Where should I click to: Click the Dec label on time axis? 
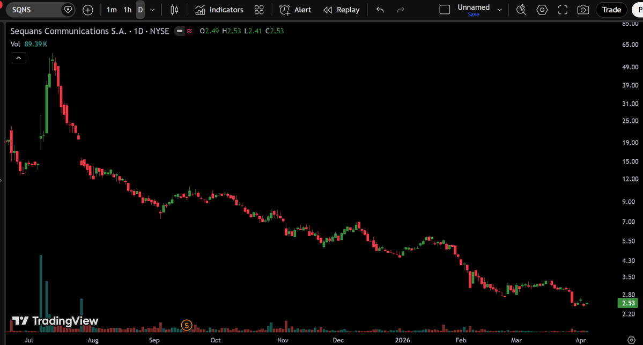(x=338, y=340)
